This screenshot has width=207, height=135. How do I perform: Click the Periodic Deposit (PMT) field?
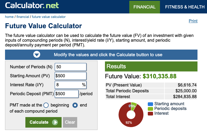tap(66, 94)
